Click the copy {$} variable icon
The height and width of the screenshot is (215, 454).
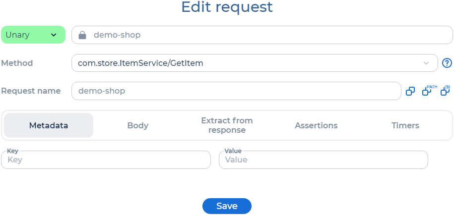tap(445, 90)
